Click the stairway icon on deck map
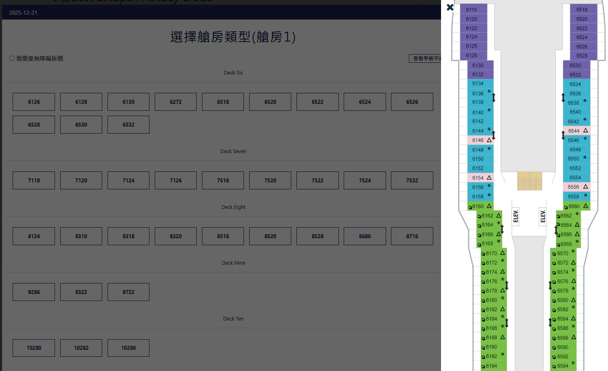This screenshot has width=608, height=371. [529, 181]
